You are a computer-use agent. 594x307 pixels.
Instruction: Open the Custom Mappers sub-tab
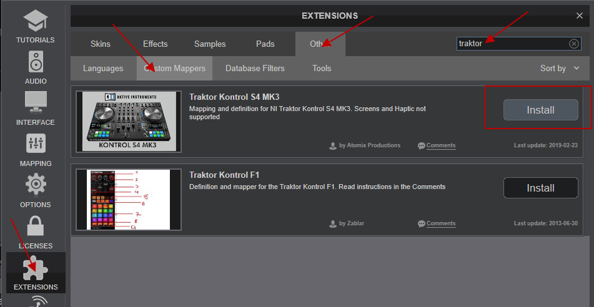175,69
